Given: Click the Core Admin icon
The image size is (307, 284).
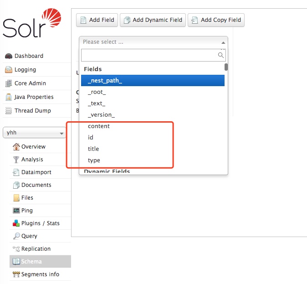Looking at the screenshot, I should coord(9,83).
